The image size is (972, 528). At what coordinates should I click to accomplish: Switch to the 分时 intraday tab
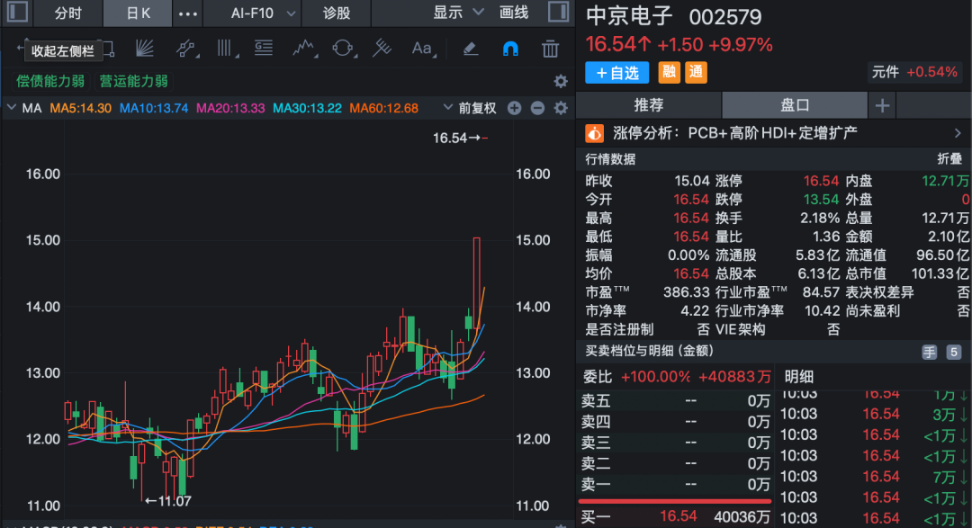pos(67,13)
